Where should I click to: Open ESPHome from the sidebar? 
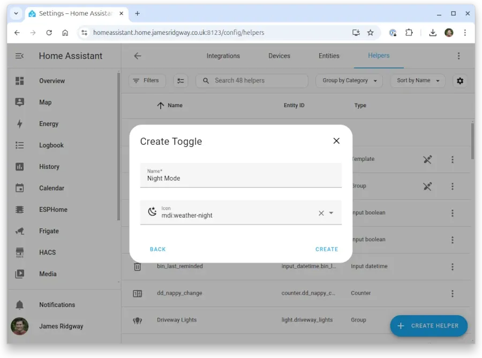20,210
